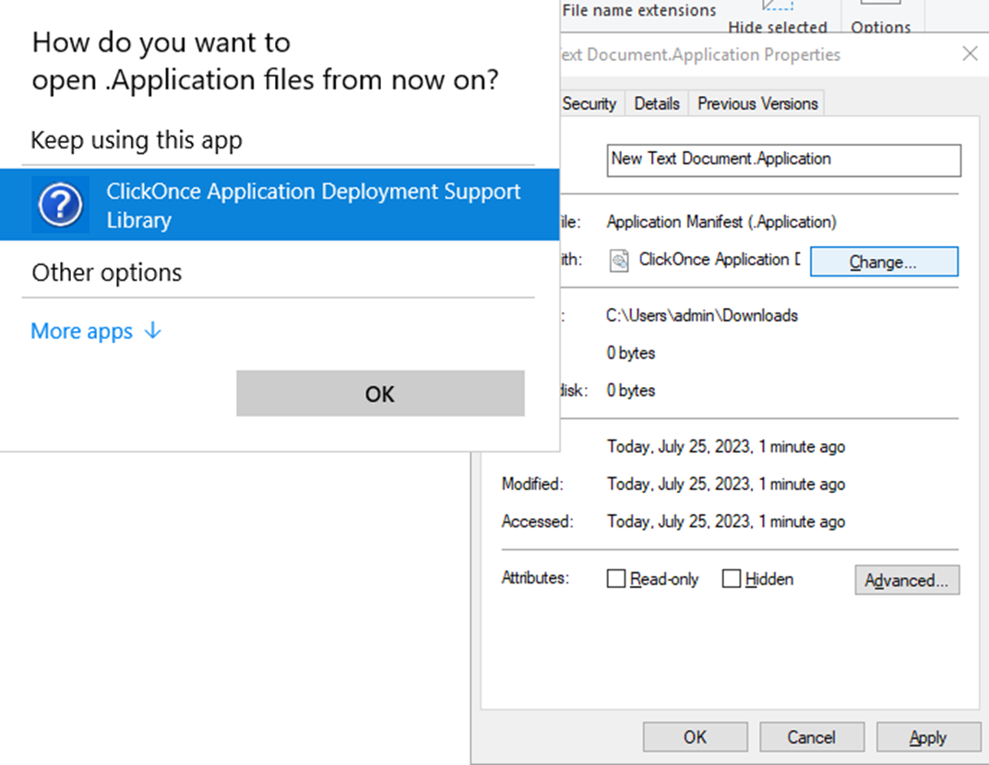
Task: Select ClickOnce Application Deployment Support Library app
Action: tap(280, 205)
